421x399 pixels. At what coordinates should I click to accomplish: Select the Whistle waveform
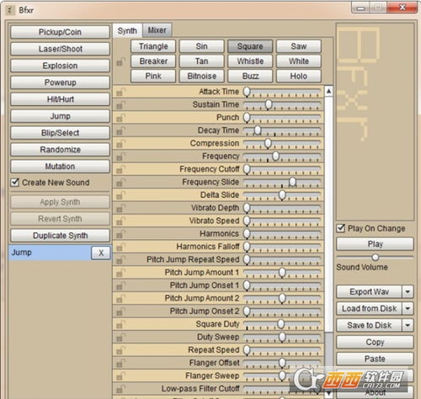(250, 61)
